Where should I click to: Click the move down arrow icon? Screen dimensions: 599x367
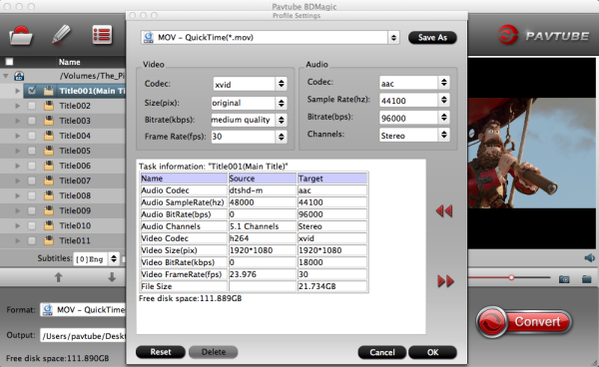point(112,277)
